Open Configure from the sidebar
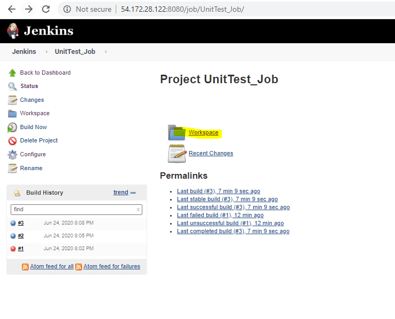 [x=33, y=154]
